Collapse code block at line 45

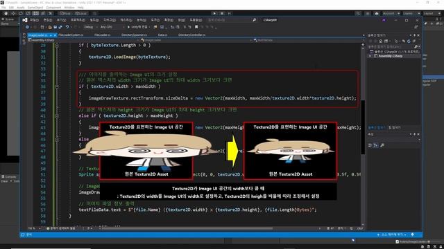click(57, 140)
